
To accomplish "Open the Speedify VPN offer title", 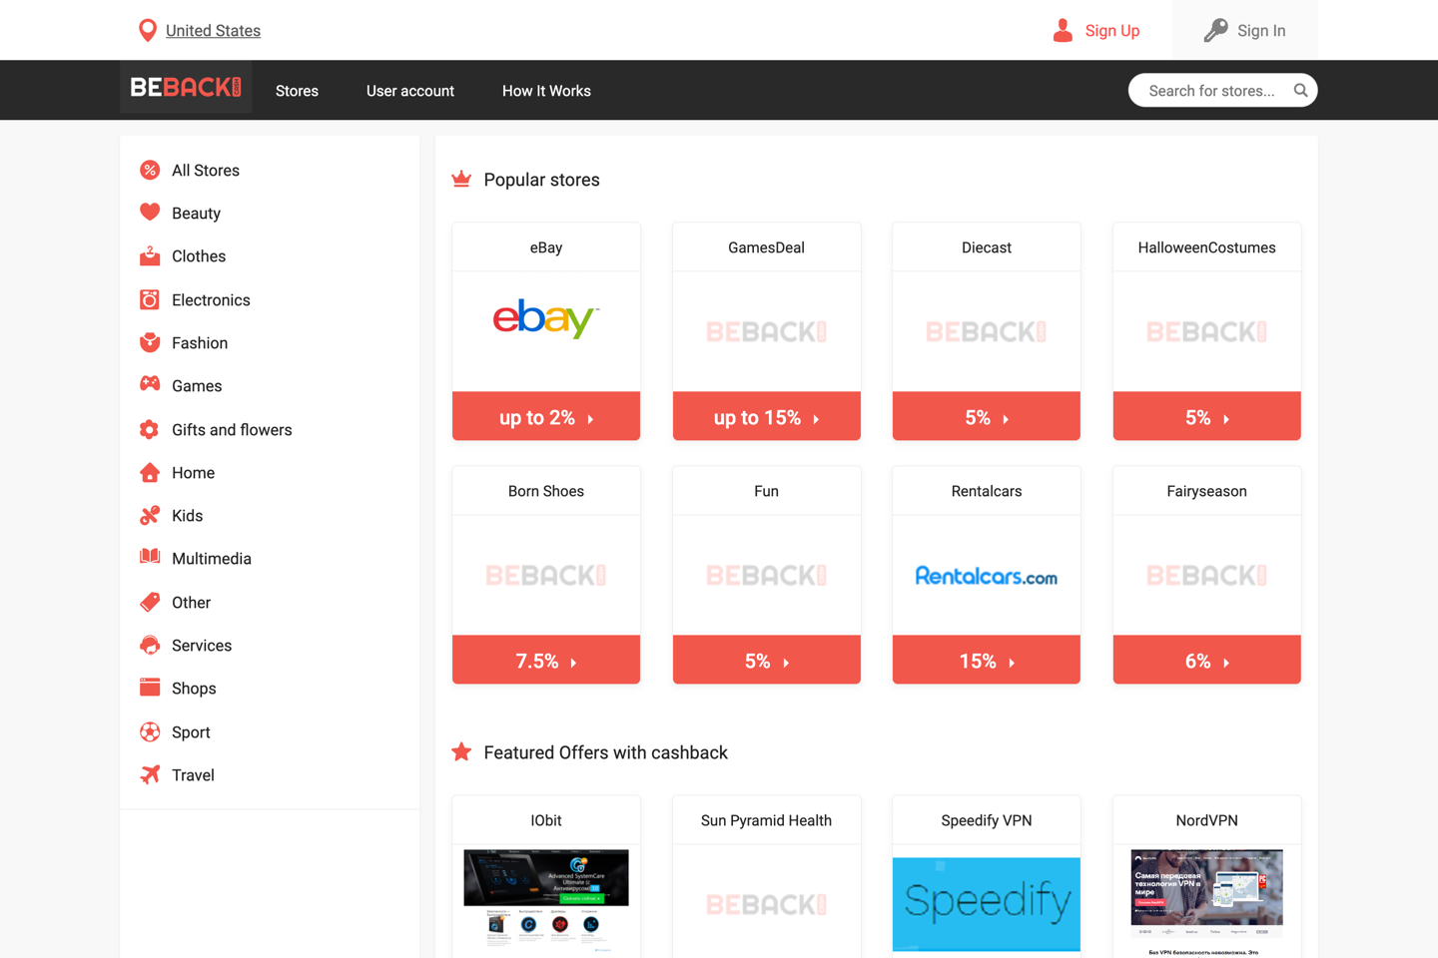I will pyautogui.click(x=987, y=820).
